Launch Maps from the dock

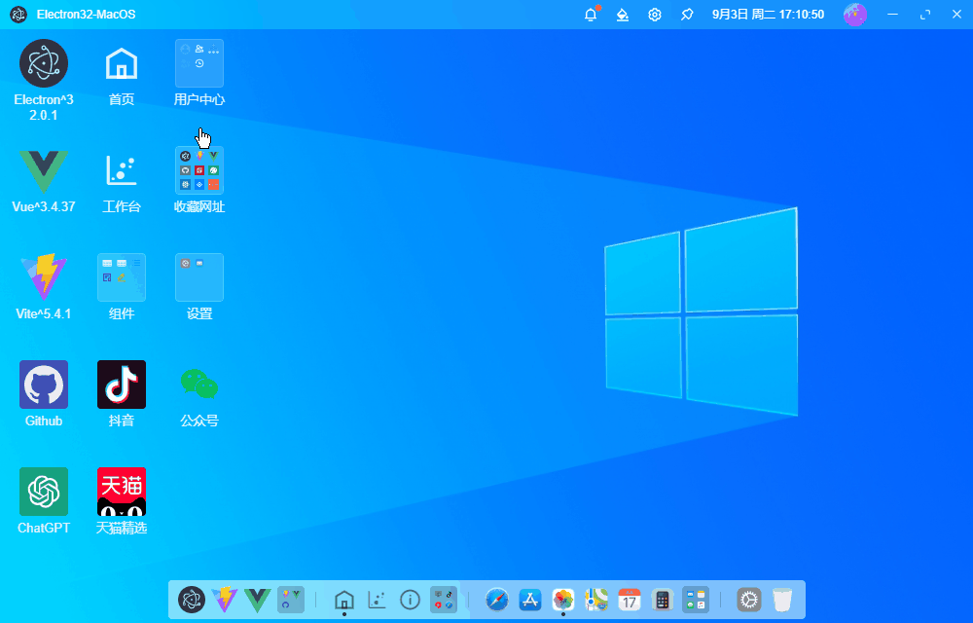[x=596, y=600]
